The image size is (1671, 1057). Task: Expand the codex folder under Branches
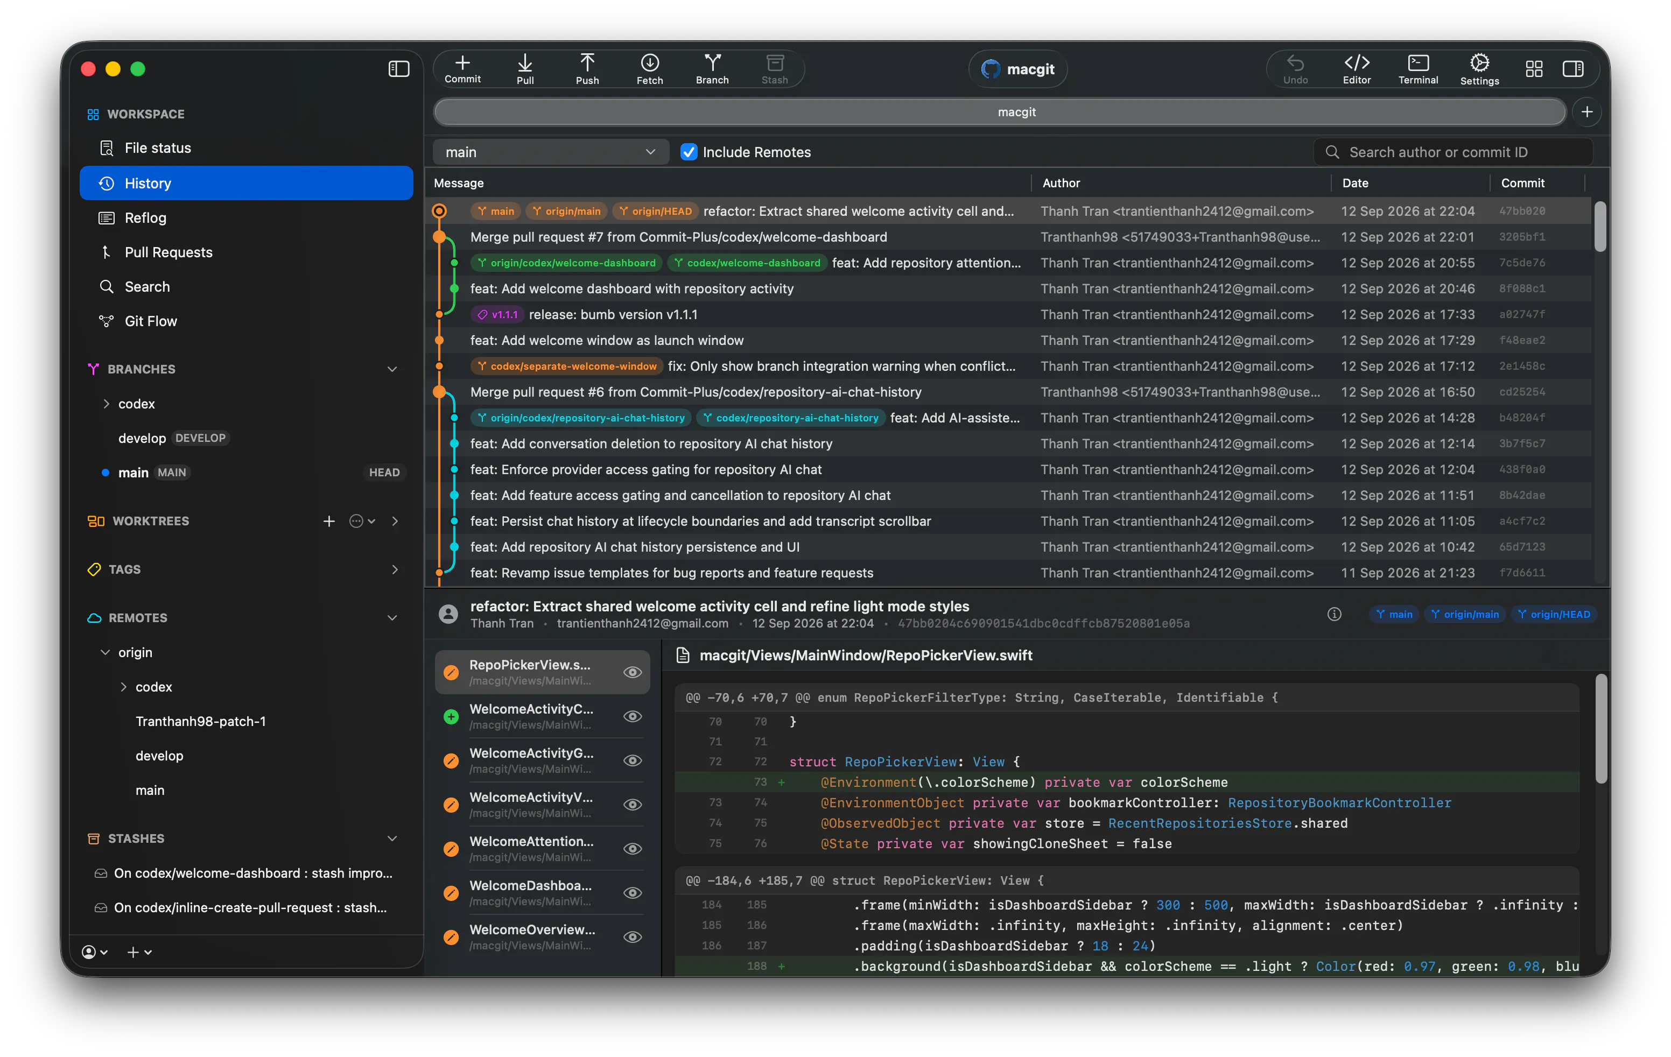[x=106, y=404]
